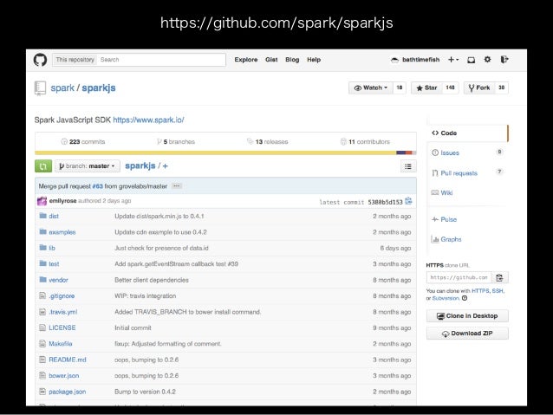
Task: Open the dist folder
Action: pyautogui.click(x=54, y=216)
